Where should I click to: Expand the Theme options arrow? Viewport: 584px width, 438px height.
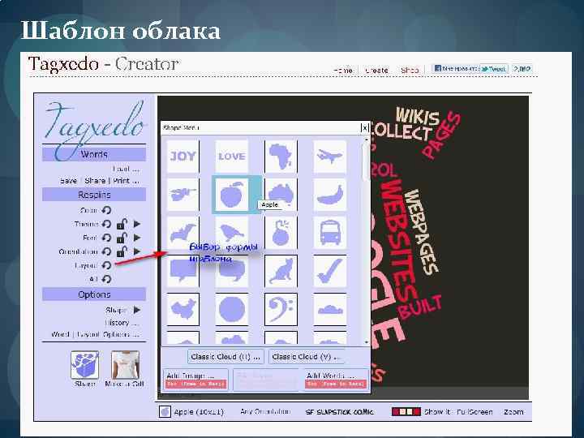pyautogui.click(x=137, y=224)
